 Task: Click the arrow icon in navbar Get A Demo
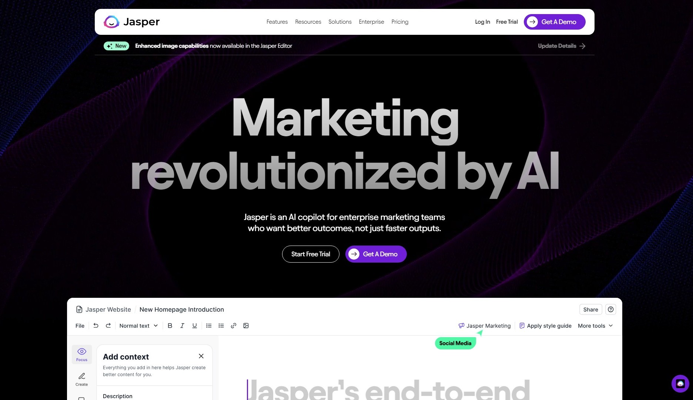(x=532, y=22)
